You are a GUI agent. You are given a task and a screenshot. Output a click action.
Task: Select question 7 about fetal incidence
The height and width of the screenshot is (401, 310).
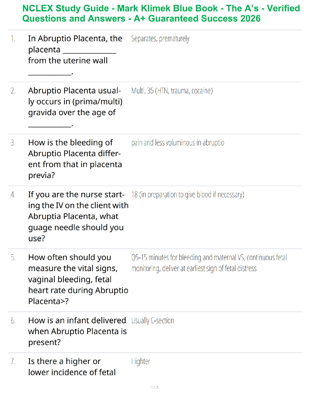pos(72,367)
